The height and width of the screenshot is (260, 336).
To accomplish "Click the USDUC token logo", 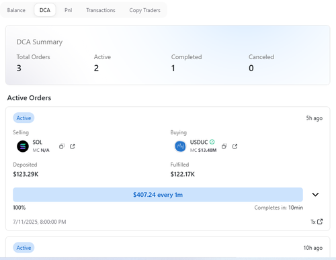I will click(x=180, y=146).
